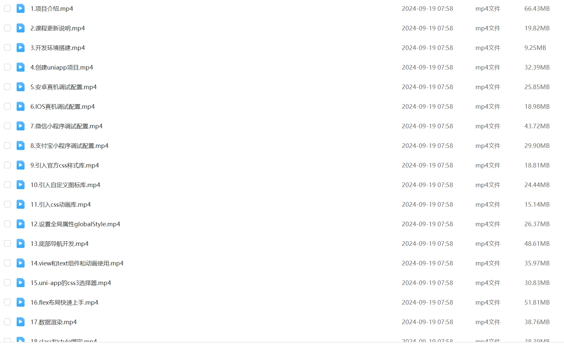Viewport: 564px width, 349px height.
Task: Click the date of 13.底部导航开发.mp4 row
Action: click(427, 244)
